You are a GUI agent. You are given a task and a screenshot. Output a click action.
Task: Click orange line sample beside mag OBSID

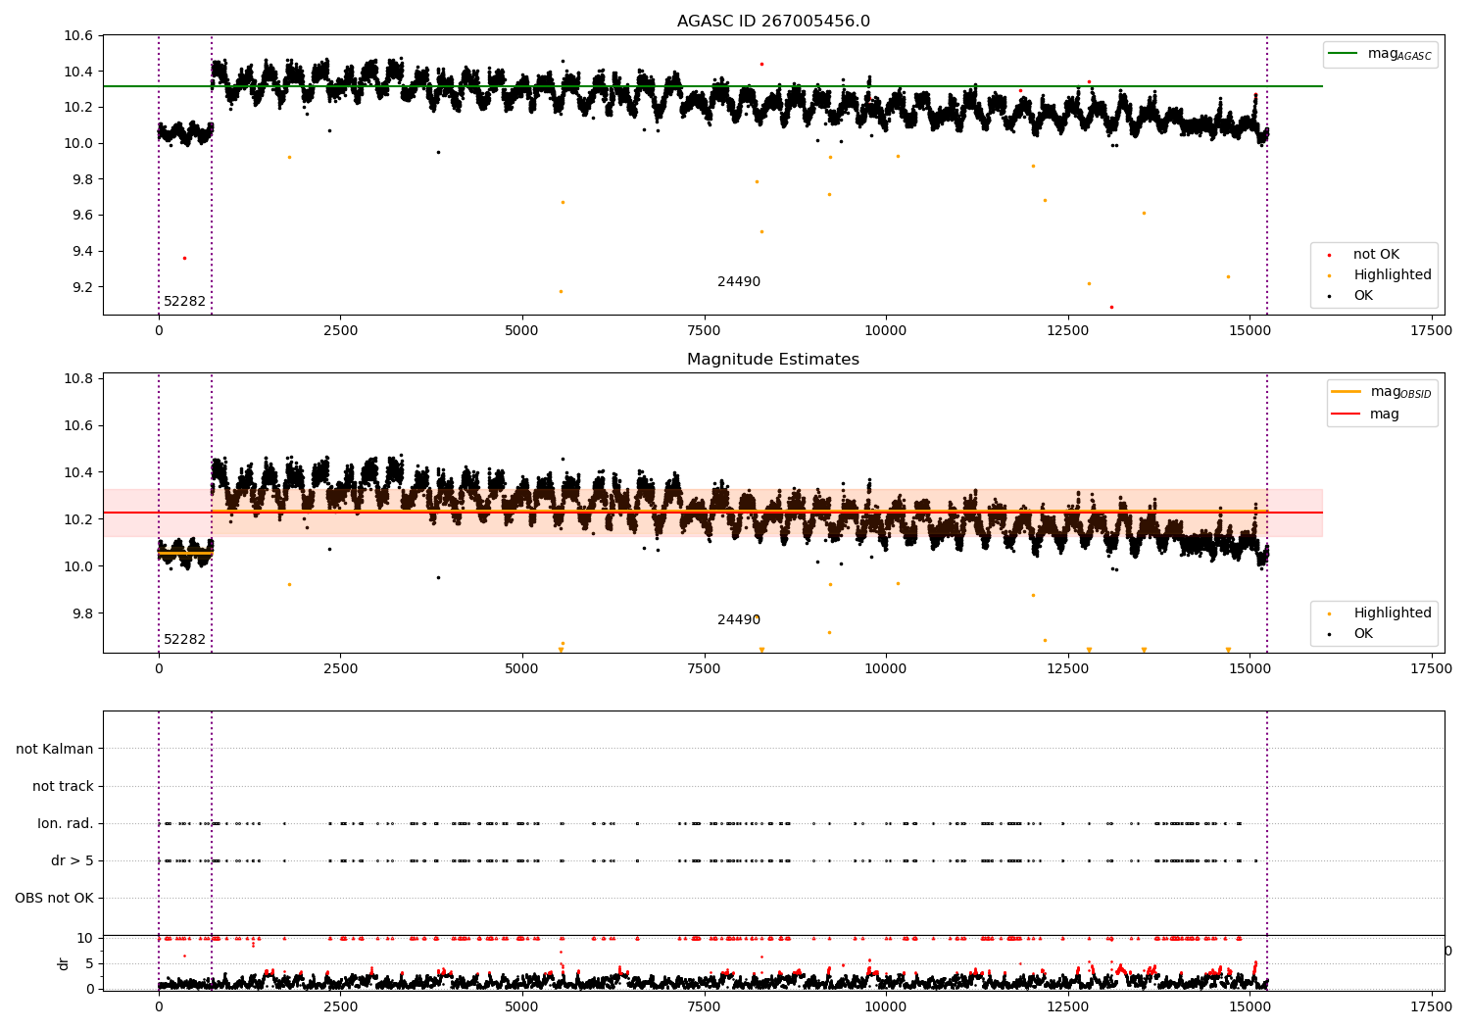pos(1347,391)
